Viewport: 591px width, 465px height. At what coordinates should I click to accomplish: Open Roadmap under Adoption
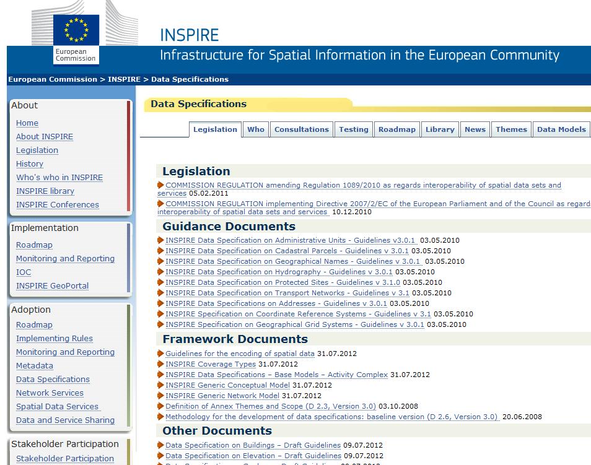coord(34,325)
